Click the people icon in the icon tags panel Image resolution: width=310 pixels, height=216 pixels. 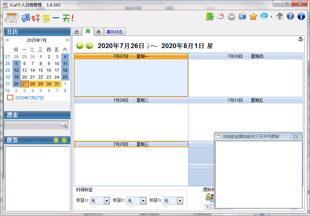pos(209,198)
